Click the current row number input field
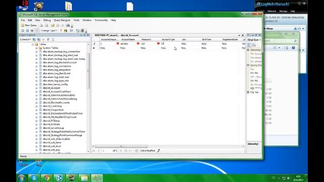This screenshot has width=324, height=182. coord(106,151)
